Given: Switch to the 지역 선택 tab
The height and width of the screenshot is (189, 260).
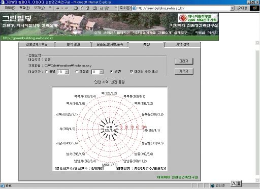Looking at the screenshot, I should click(x=182, y=44).
